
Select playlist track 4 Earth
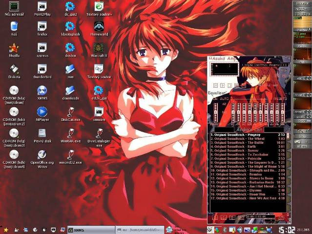[x=248, y=147]
